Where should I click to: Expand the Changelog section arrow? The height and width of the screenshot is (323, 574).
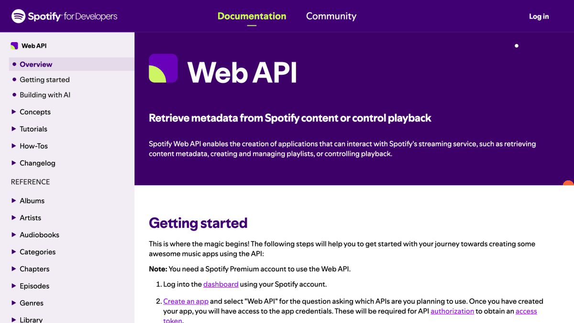tap(14, 163)
